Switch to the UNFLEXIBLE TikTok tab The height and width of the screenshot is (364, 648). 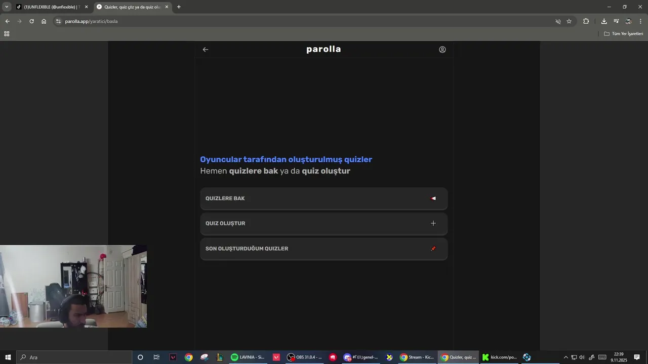pyautogui.click(x=52, y=7)
